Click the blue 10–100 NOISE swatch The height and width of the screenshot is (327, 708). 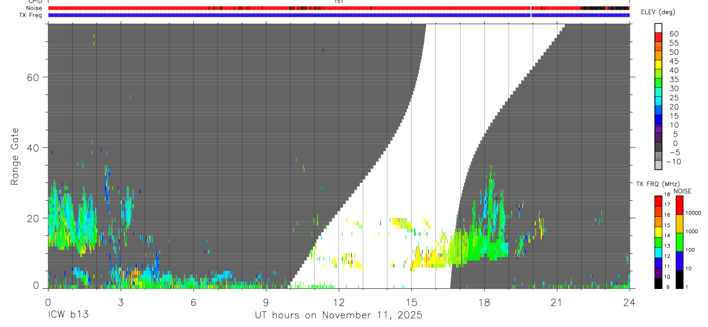point(680,260)
